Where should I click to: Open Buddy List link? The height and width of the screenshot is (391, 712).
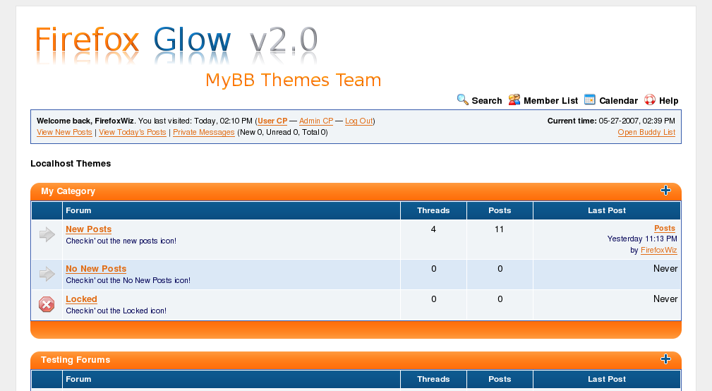tap(646, 133)
